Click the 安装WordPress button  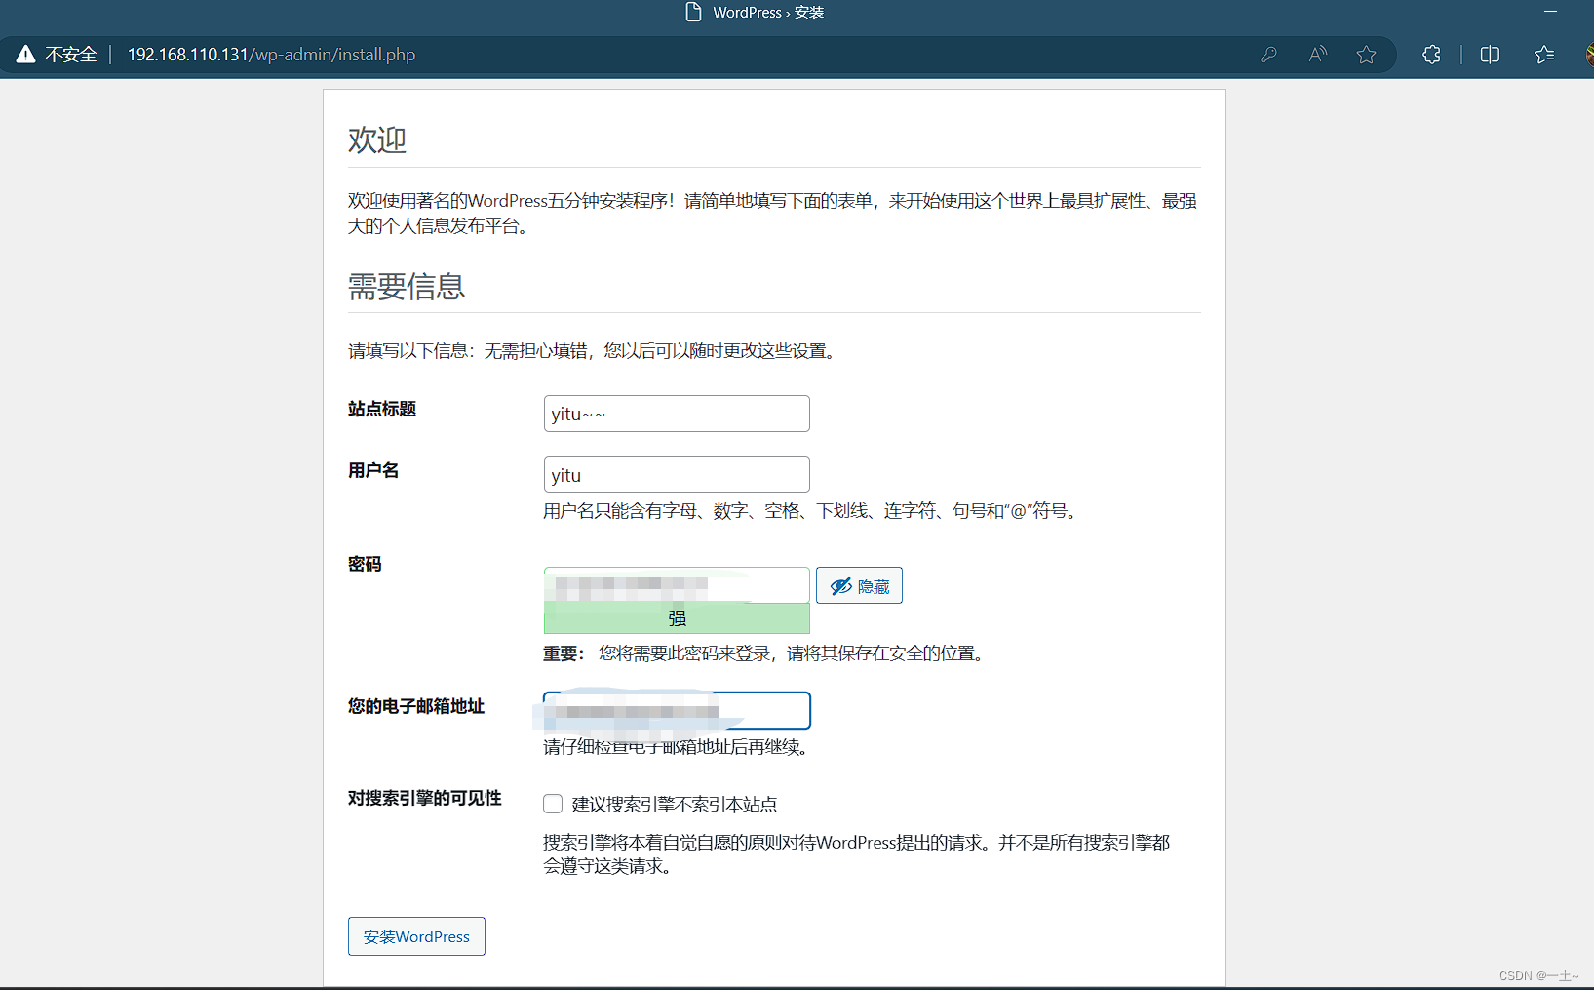[x=416, y=935]
